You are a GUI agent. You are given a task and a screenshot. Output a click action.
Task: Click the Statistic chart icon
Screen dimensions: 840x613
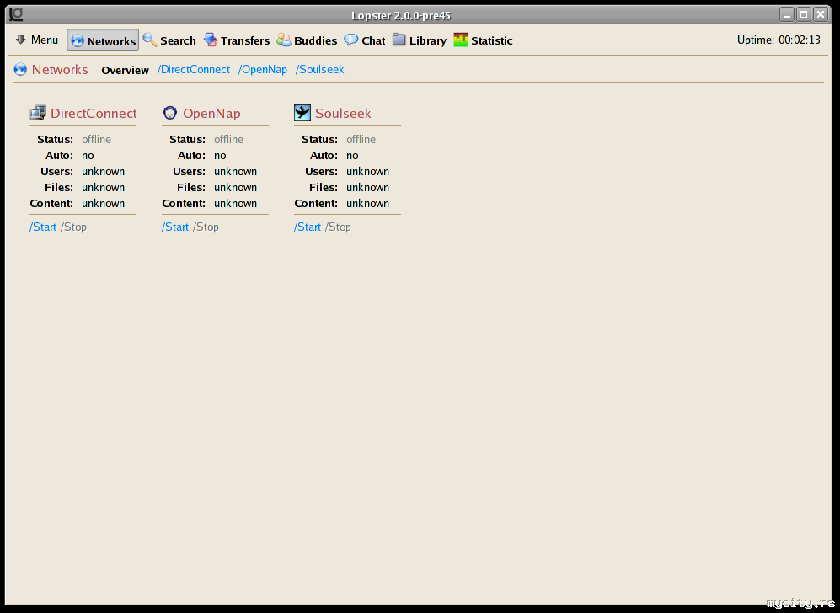click(461, 40)
